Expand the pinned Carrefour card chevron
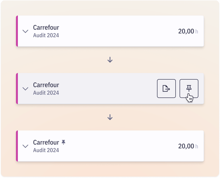 tap(25, 146)
